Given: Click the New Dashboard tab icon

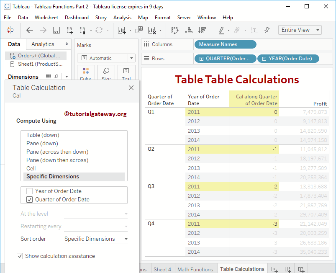Looking at the screenshot, I should tap(288, 269).
